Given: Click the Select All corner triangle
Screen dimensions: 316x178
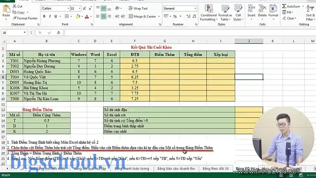Looking at the screenshot, I should pos(4,41).
